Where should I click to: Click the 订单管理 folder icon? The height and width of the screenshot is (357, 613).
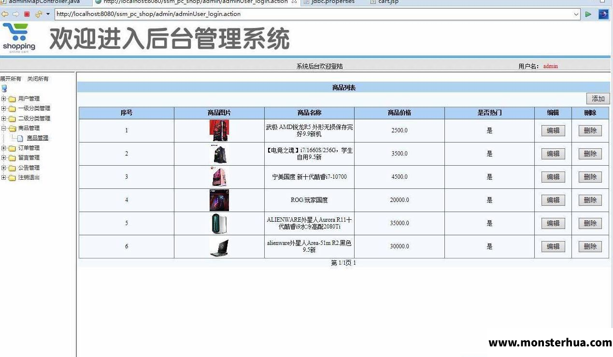pos(12,148)
